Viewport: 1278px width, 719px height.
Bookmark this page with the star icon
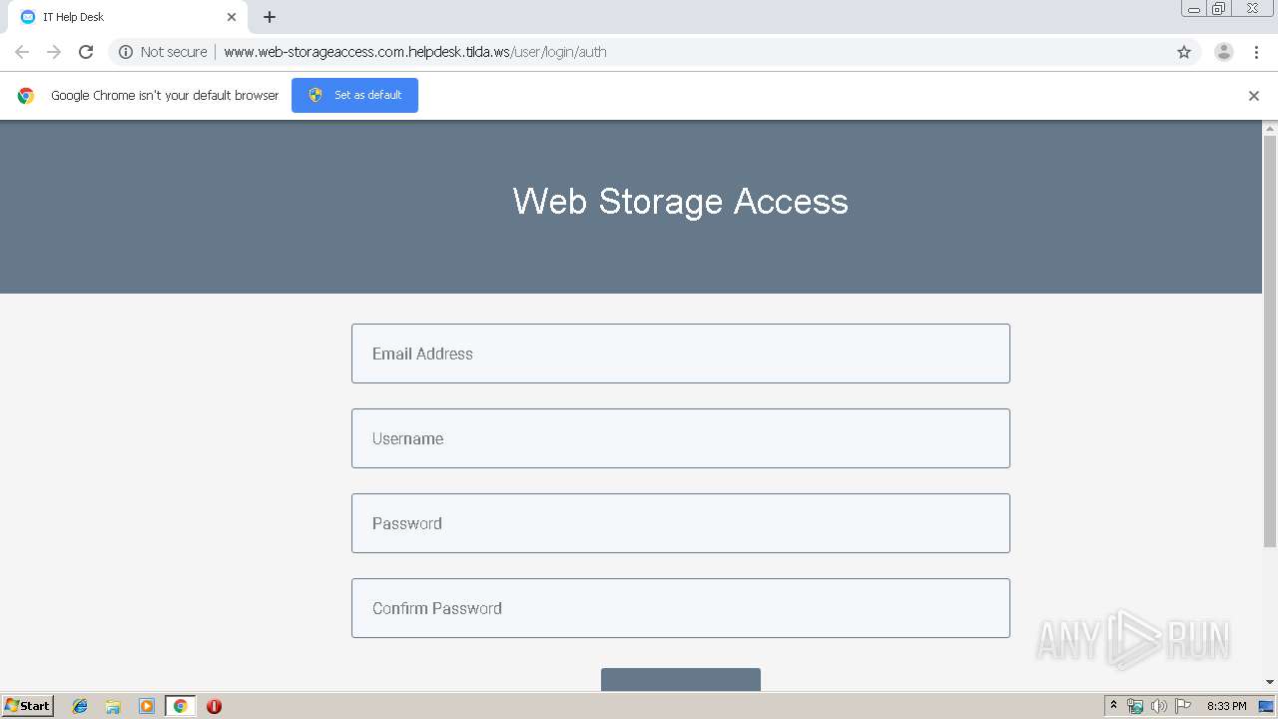[1184, 52]
